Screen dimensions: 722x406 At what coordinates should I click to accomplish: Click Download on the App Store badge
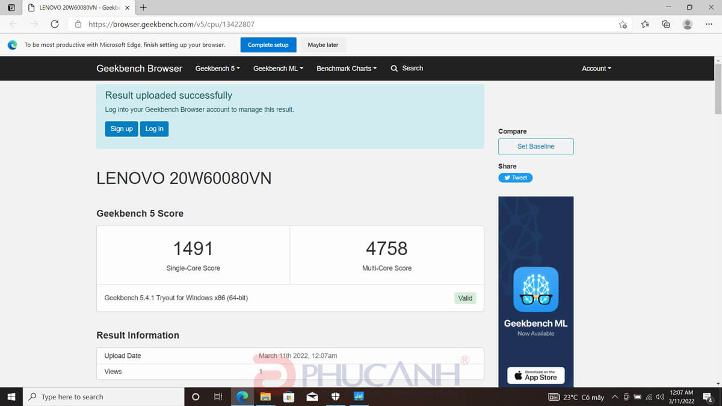536,375
